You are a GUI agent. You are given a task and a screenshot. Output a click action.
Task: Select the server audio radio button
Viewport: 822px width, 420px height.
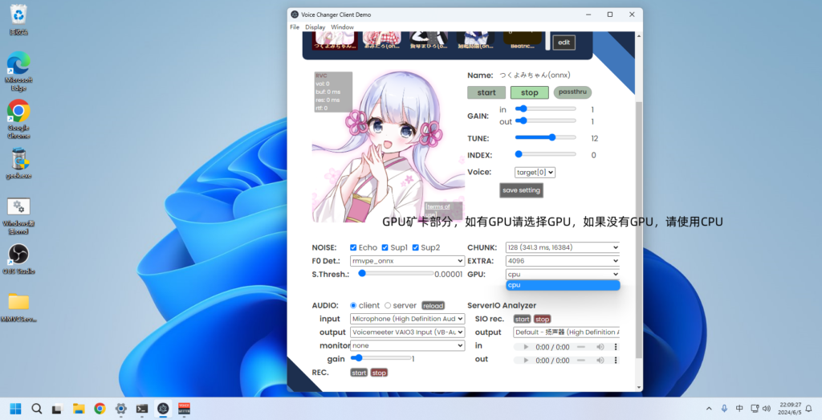pos(388,305)
